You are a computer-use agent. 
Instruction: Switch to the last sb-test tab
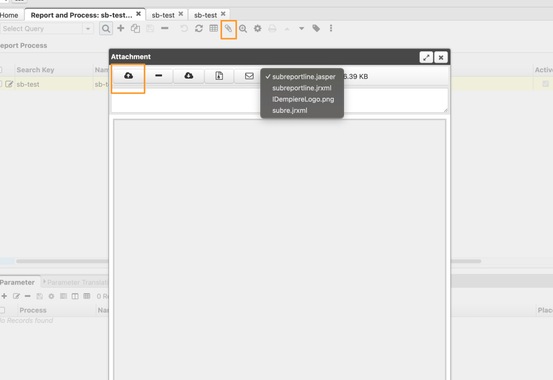click(205, 15)
